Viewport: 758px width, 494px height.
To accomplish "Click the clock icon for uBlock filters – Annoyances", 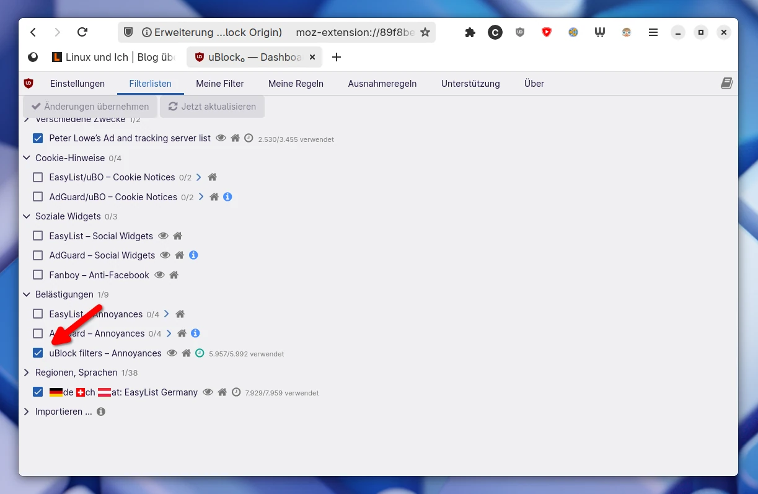I will 200,353.
